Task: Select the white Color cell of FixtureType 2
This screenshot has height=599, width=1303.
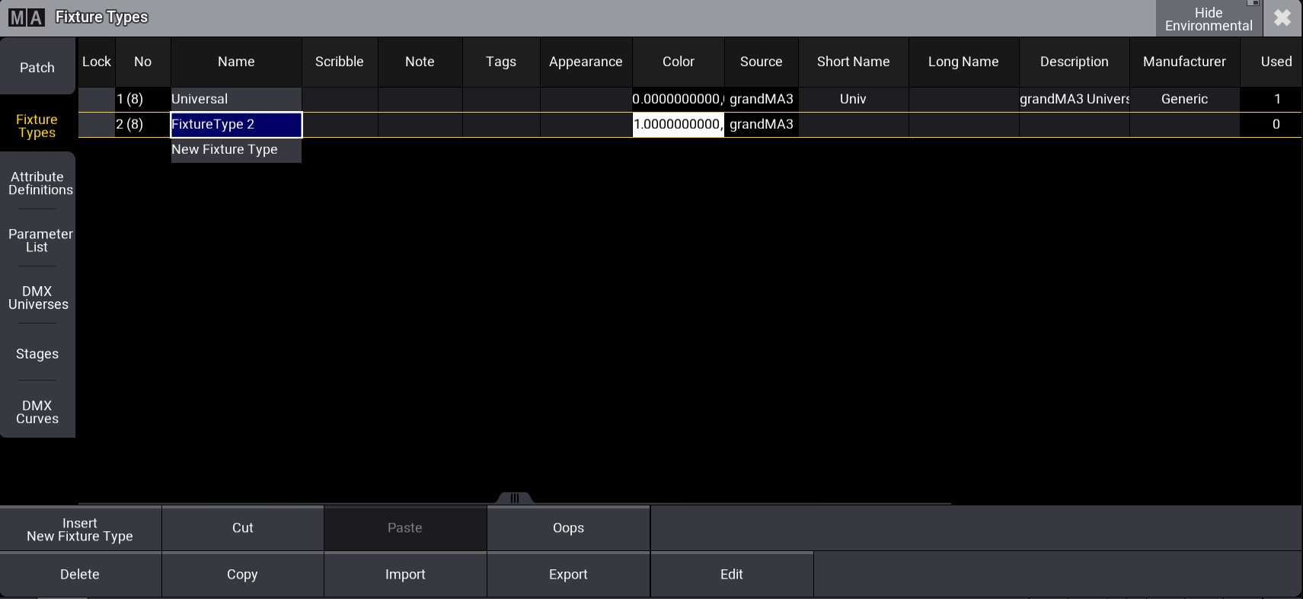Action: pos(678,124)
